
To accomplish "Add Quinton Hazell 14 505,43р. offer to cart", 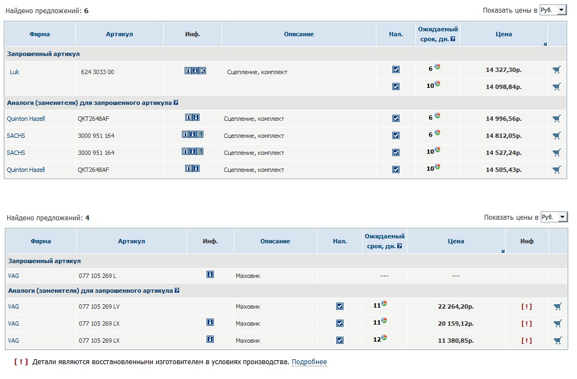I will [557, 170].
